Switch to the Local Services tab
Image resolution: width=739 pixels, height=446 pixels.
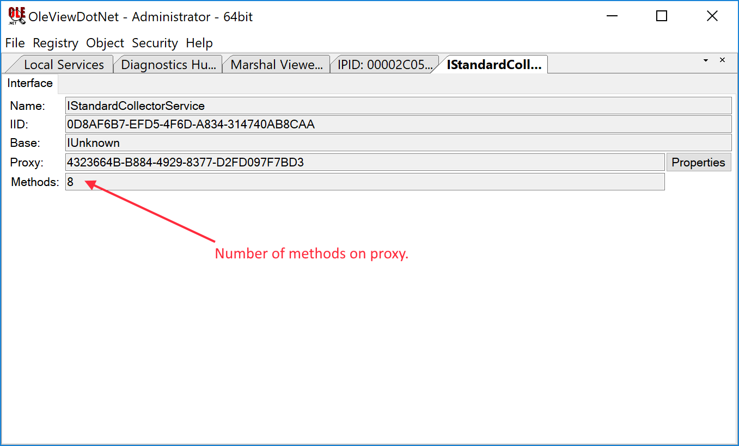tap(63, 65)
